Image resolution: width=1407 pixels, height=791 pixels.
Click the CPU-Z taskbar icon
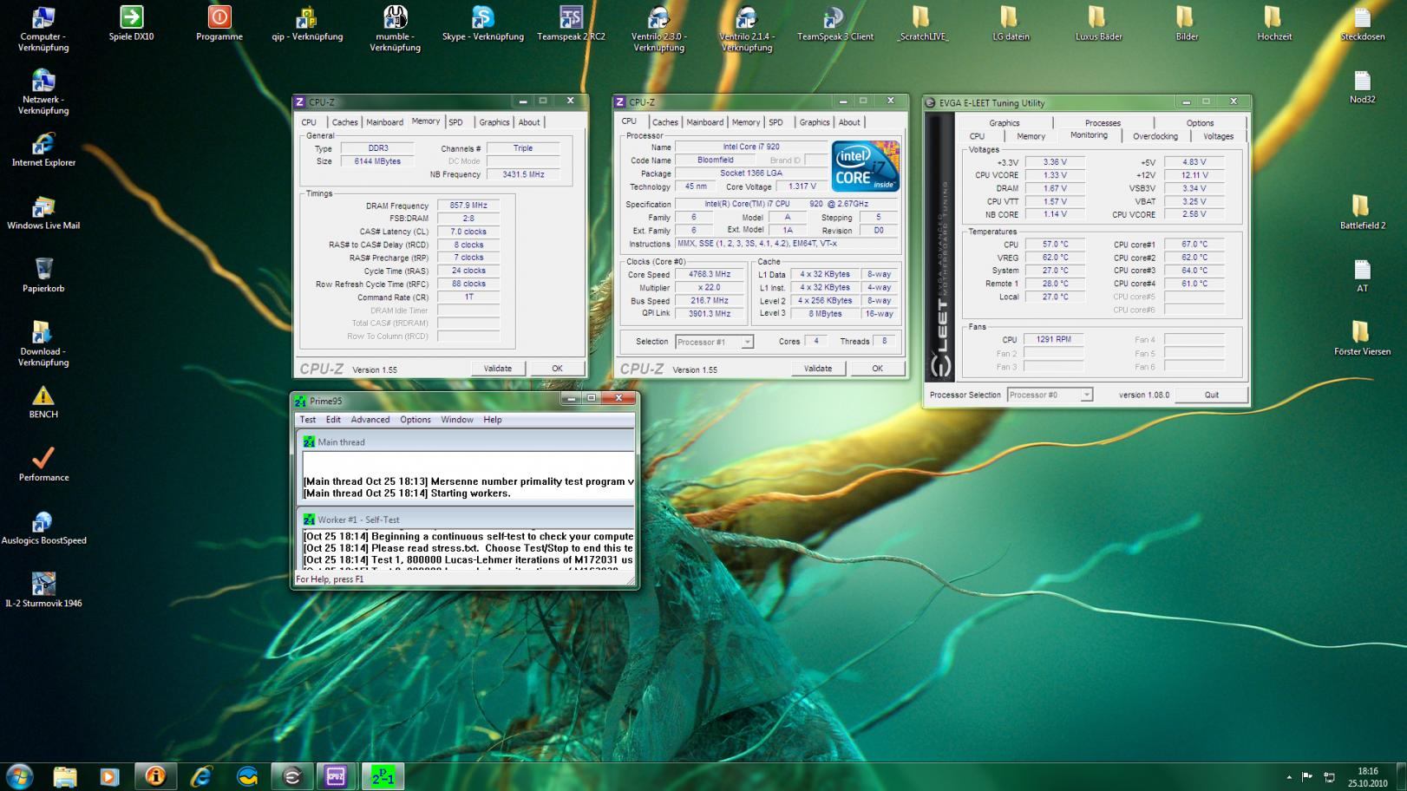[336, 776]
